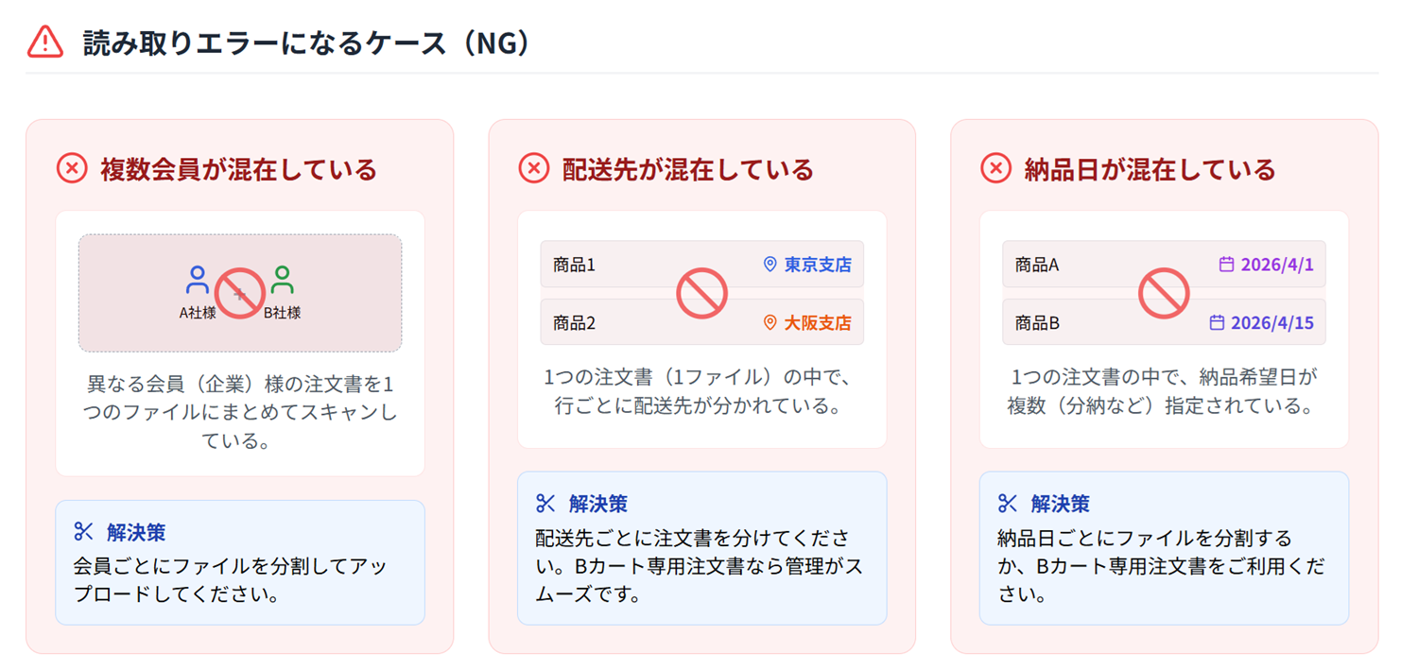This screenshot has width=1418, height=670.
Task: Click the prohibition sign between 商品A and 商品B
Action: [1163, 293]
